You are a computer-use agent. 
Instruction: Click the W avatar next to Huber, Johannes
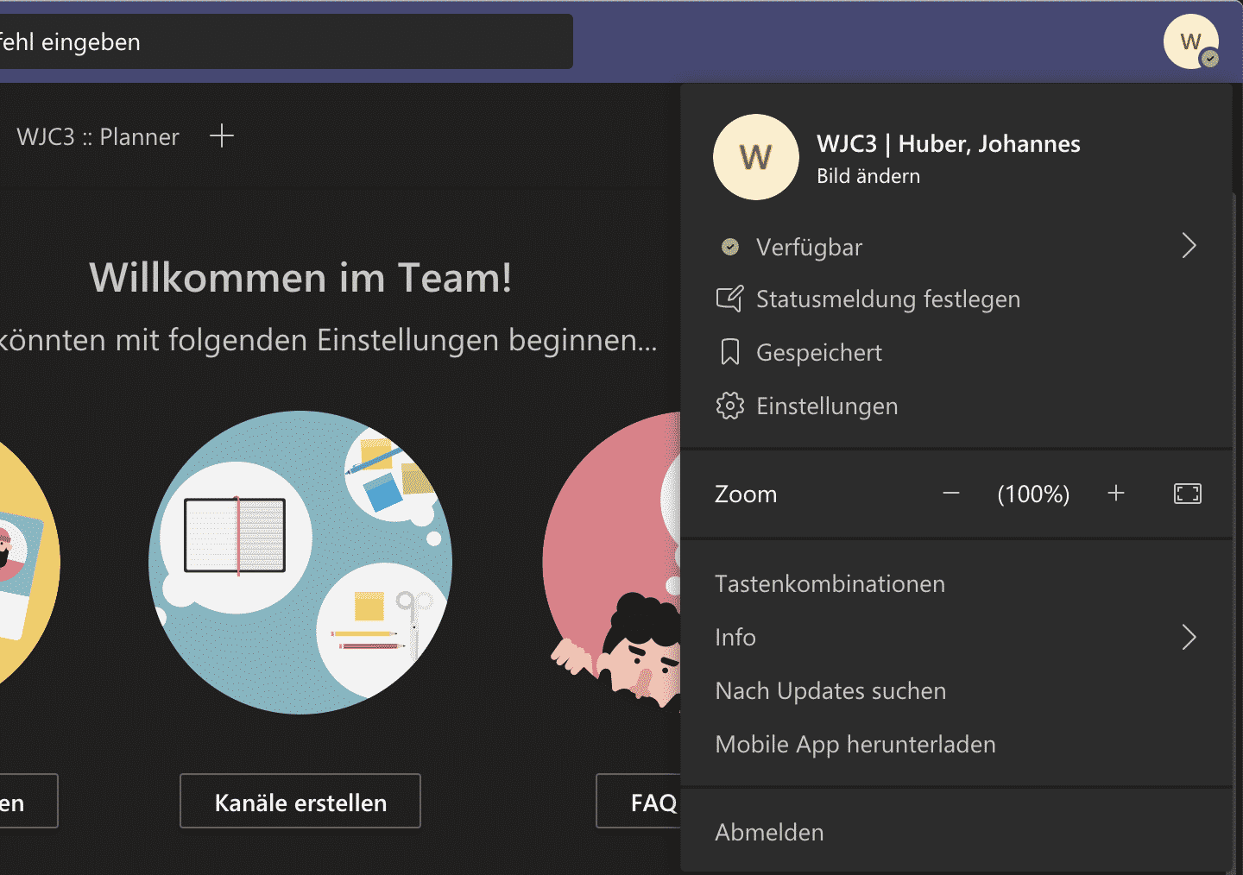click(755, 157)
